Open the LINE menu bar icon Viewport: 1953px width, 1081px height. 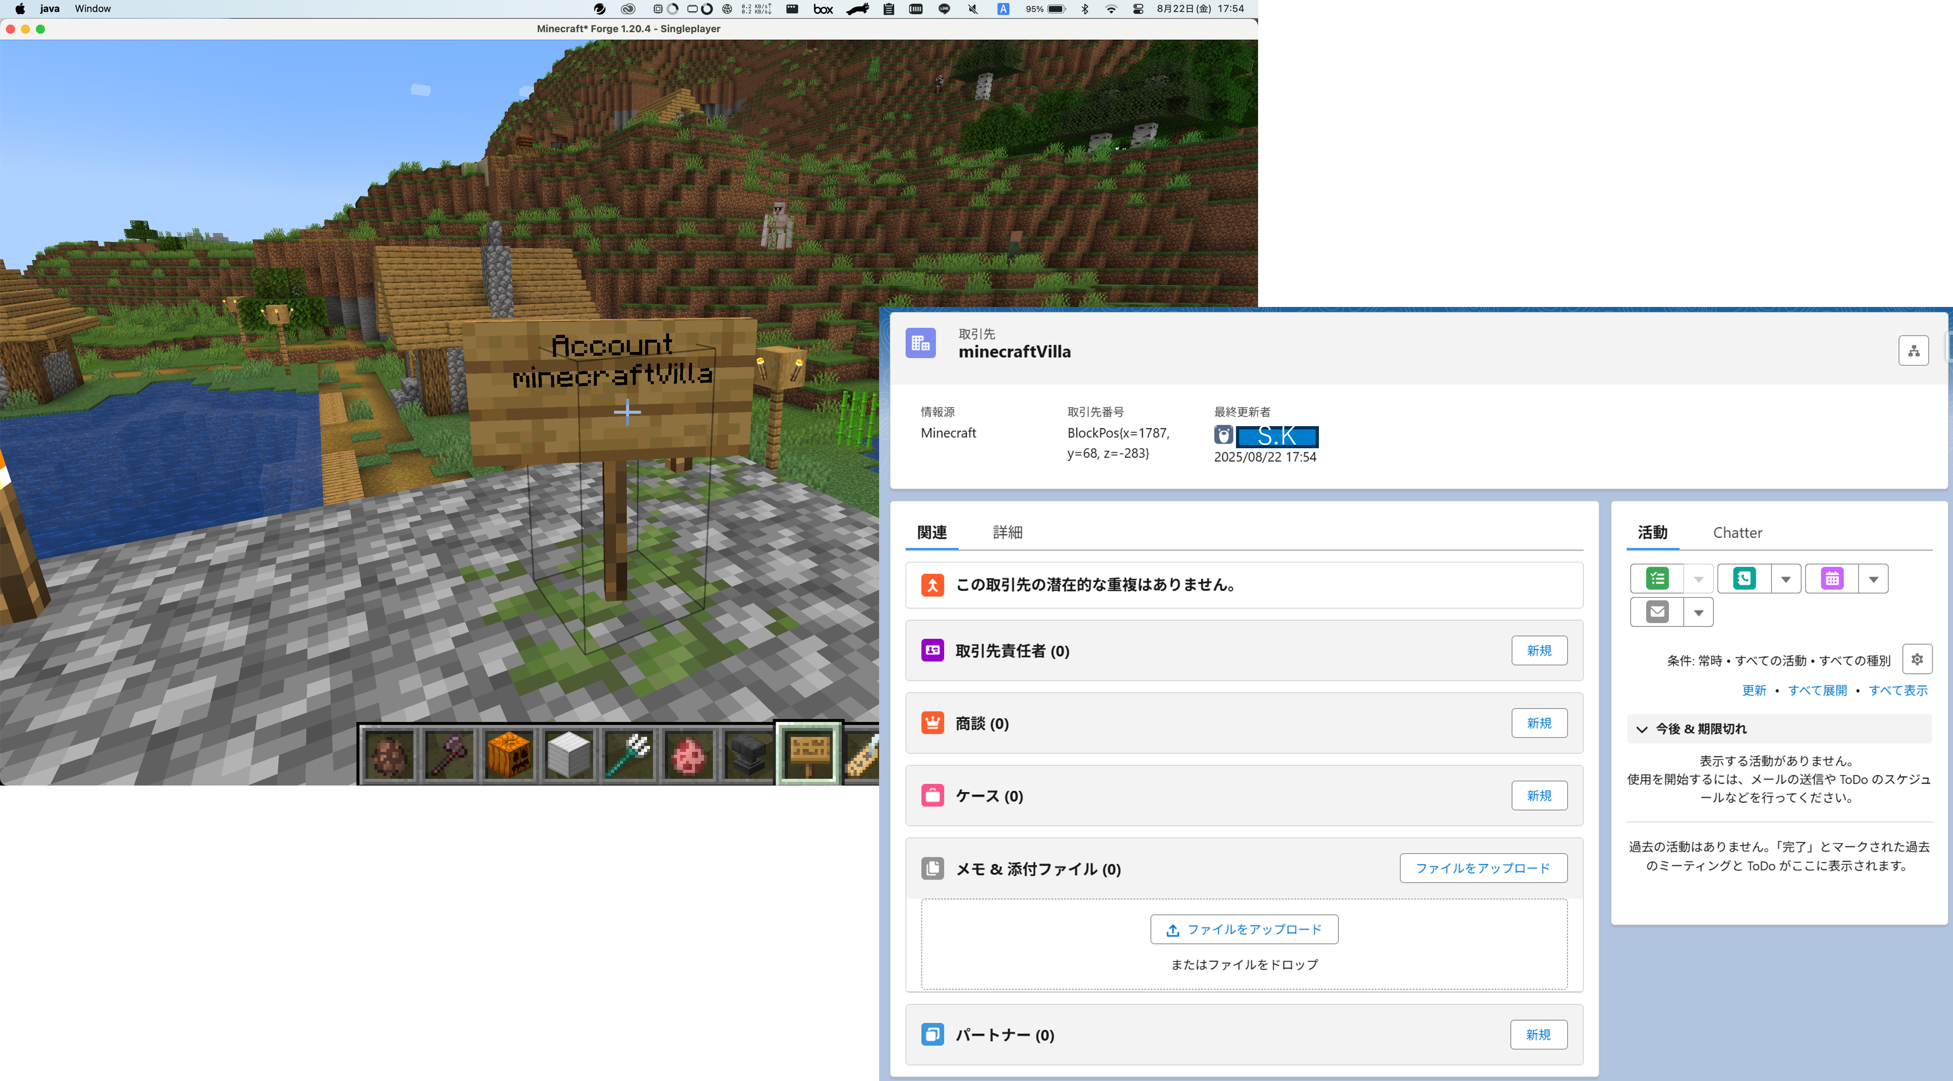tap(944, 9)
